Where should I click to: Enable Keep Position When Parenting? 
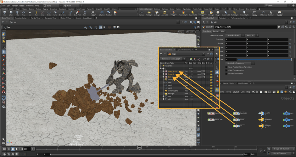(x=227, y=67)
